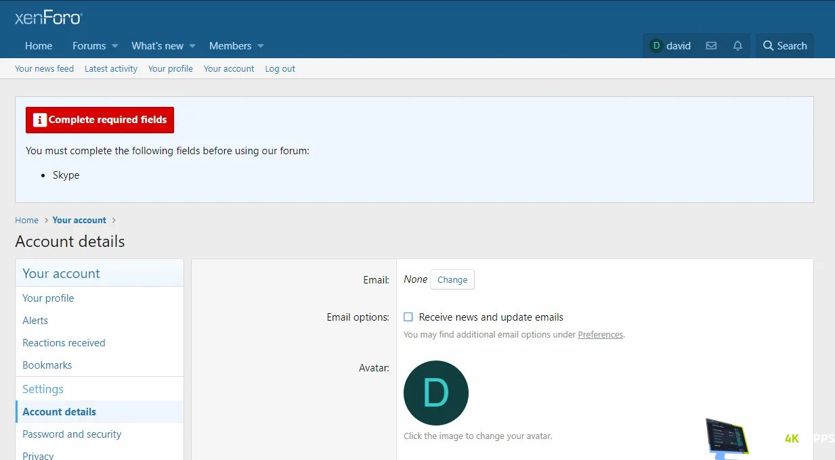Enable Receive news and update emails

(408, 317)
